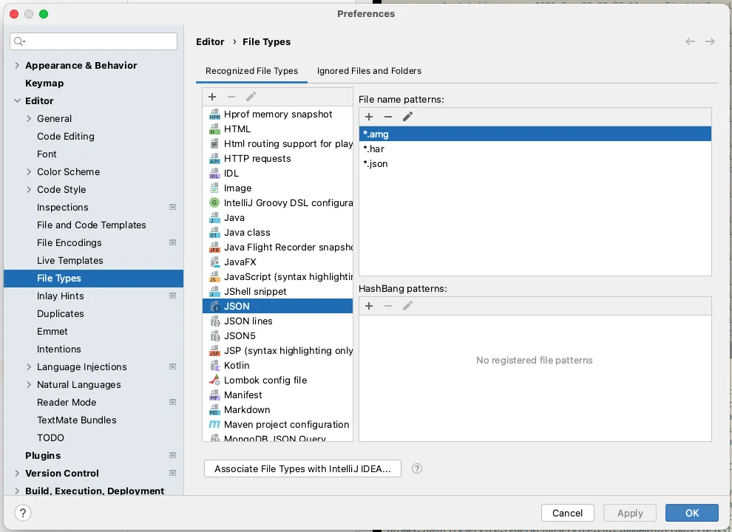Select the *.har file pattern
This screenshot has height=532, width=732.
coord(374,149)
